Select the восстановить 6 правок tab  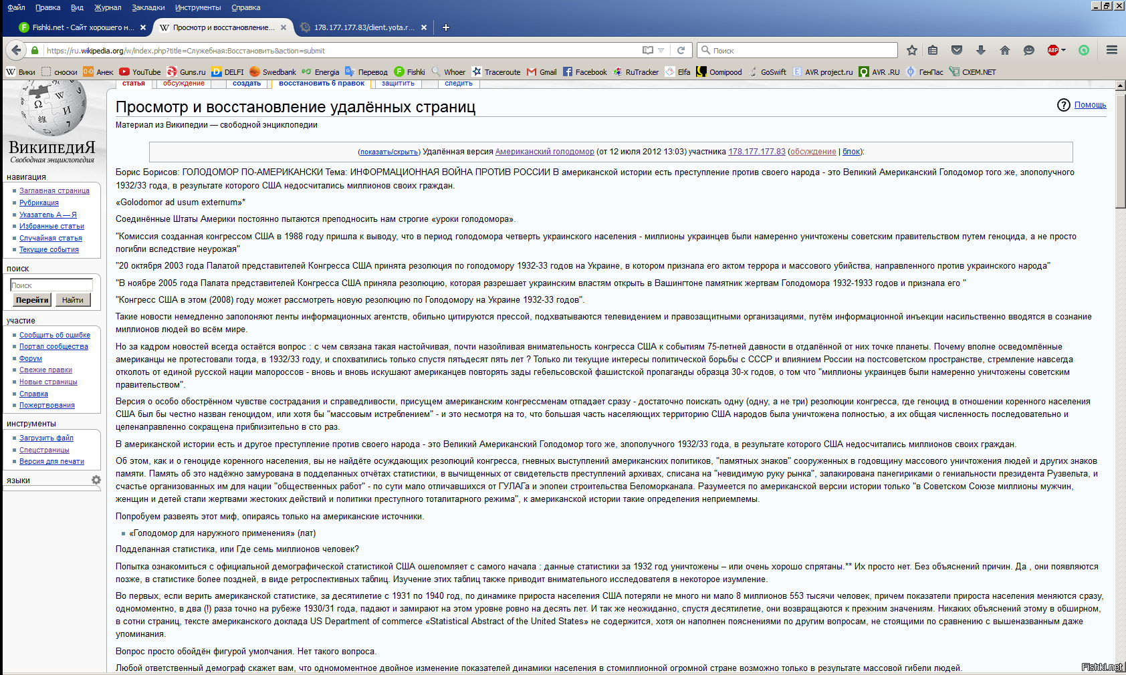[x=322, y=84]
